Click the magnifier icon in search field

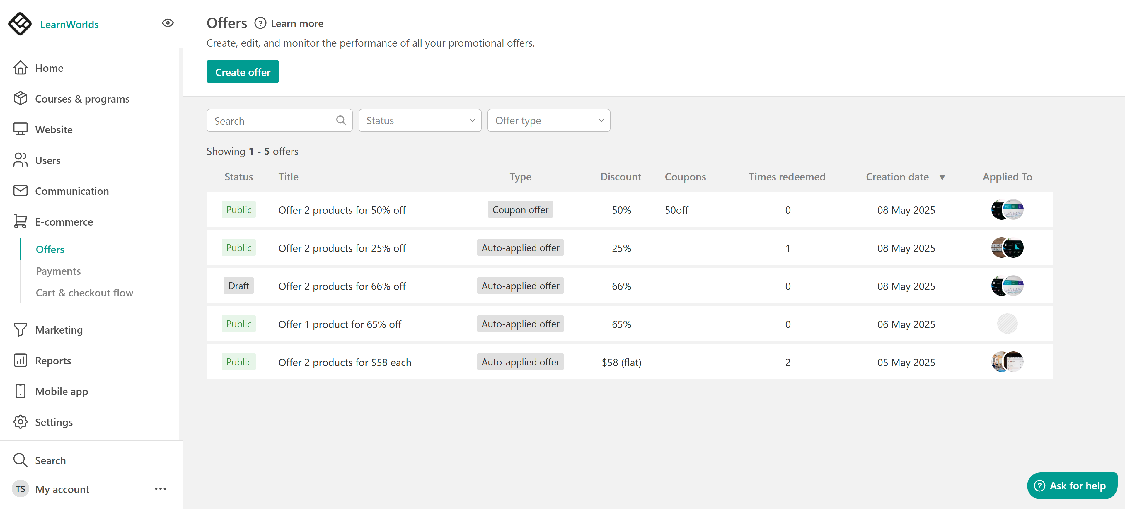pyautogui.click(x=341, y=120)
